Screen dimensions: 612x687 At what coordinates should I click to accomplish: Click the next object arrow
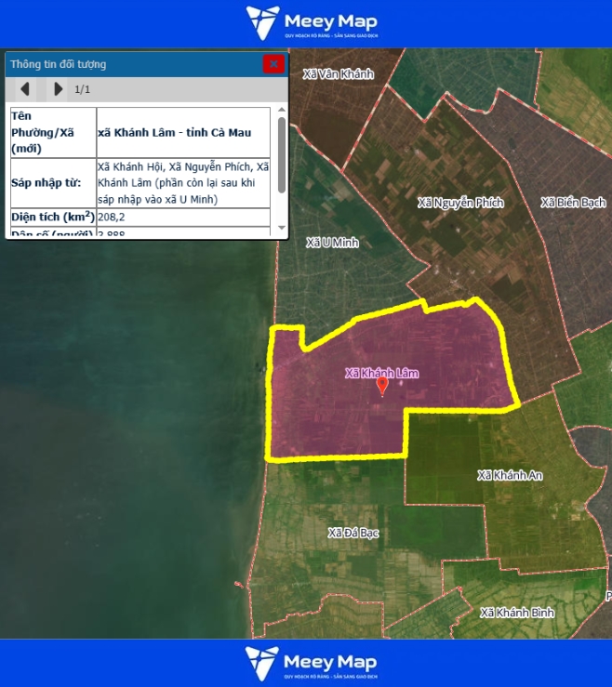(x=58, y=89)
